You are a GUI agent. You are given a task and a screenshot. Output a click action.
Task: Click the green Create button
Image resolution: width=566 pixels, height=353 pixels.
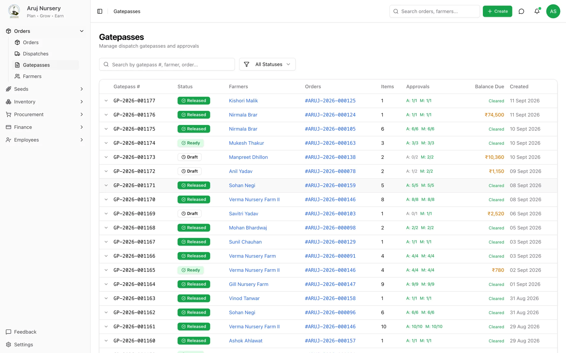pyautogui.click(x=497, y=11)
